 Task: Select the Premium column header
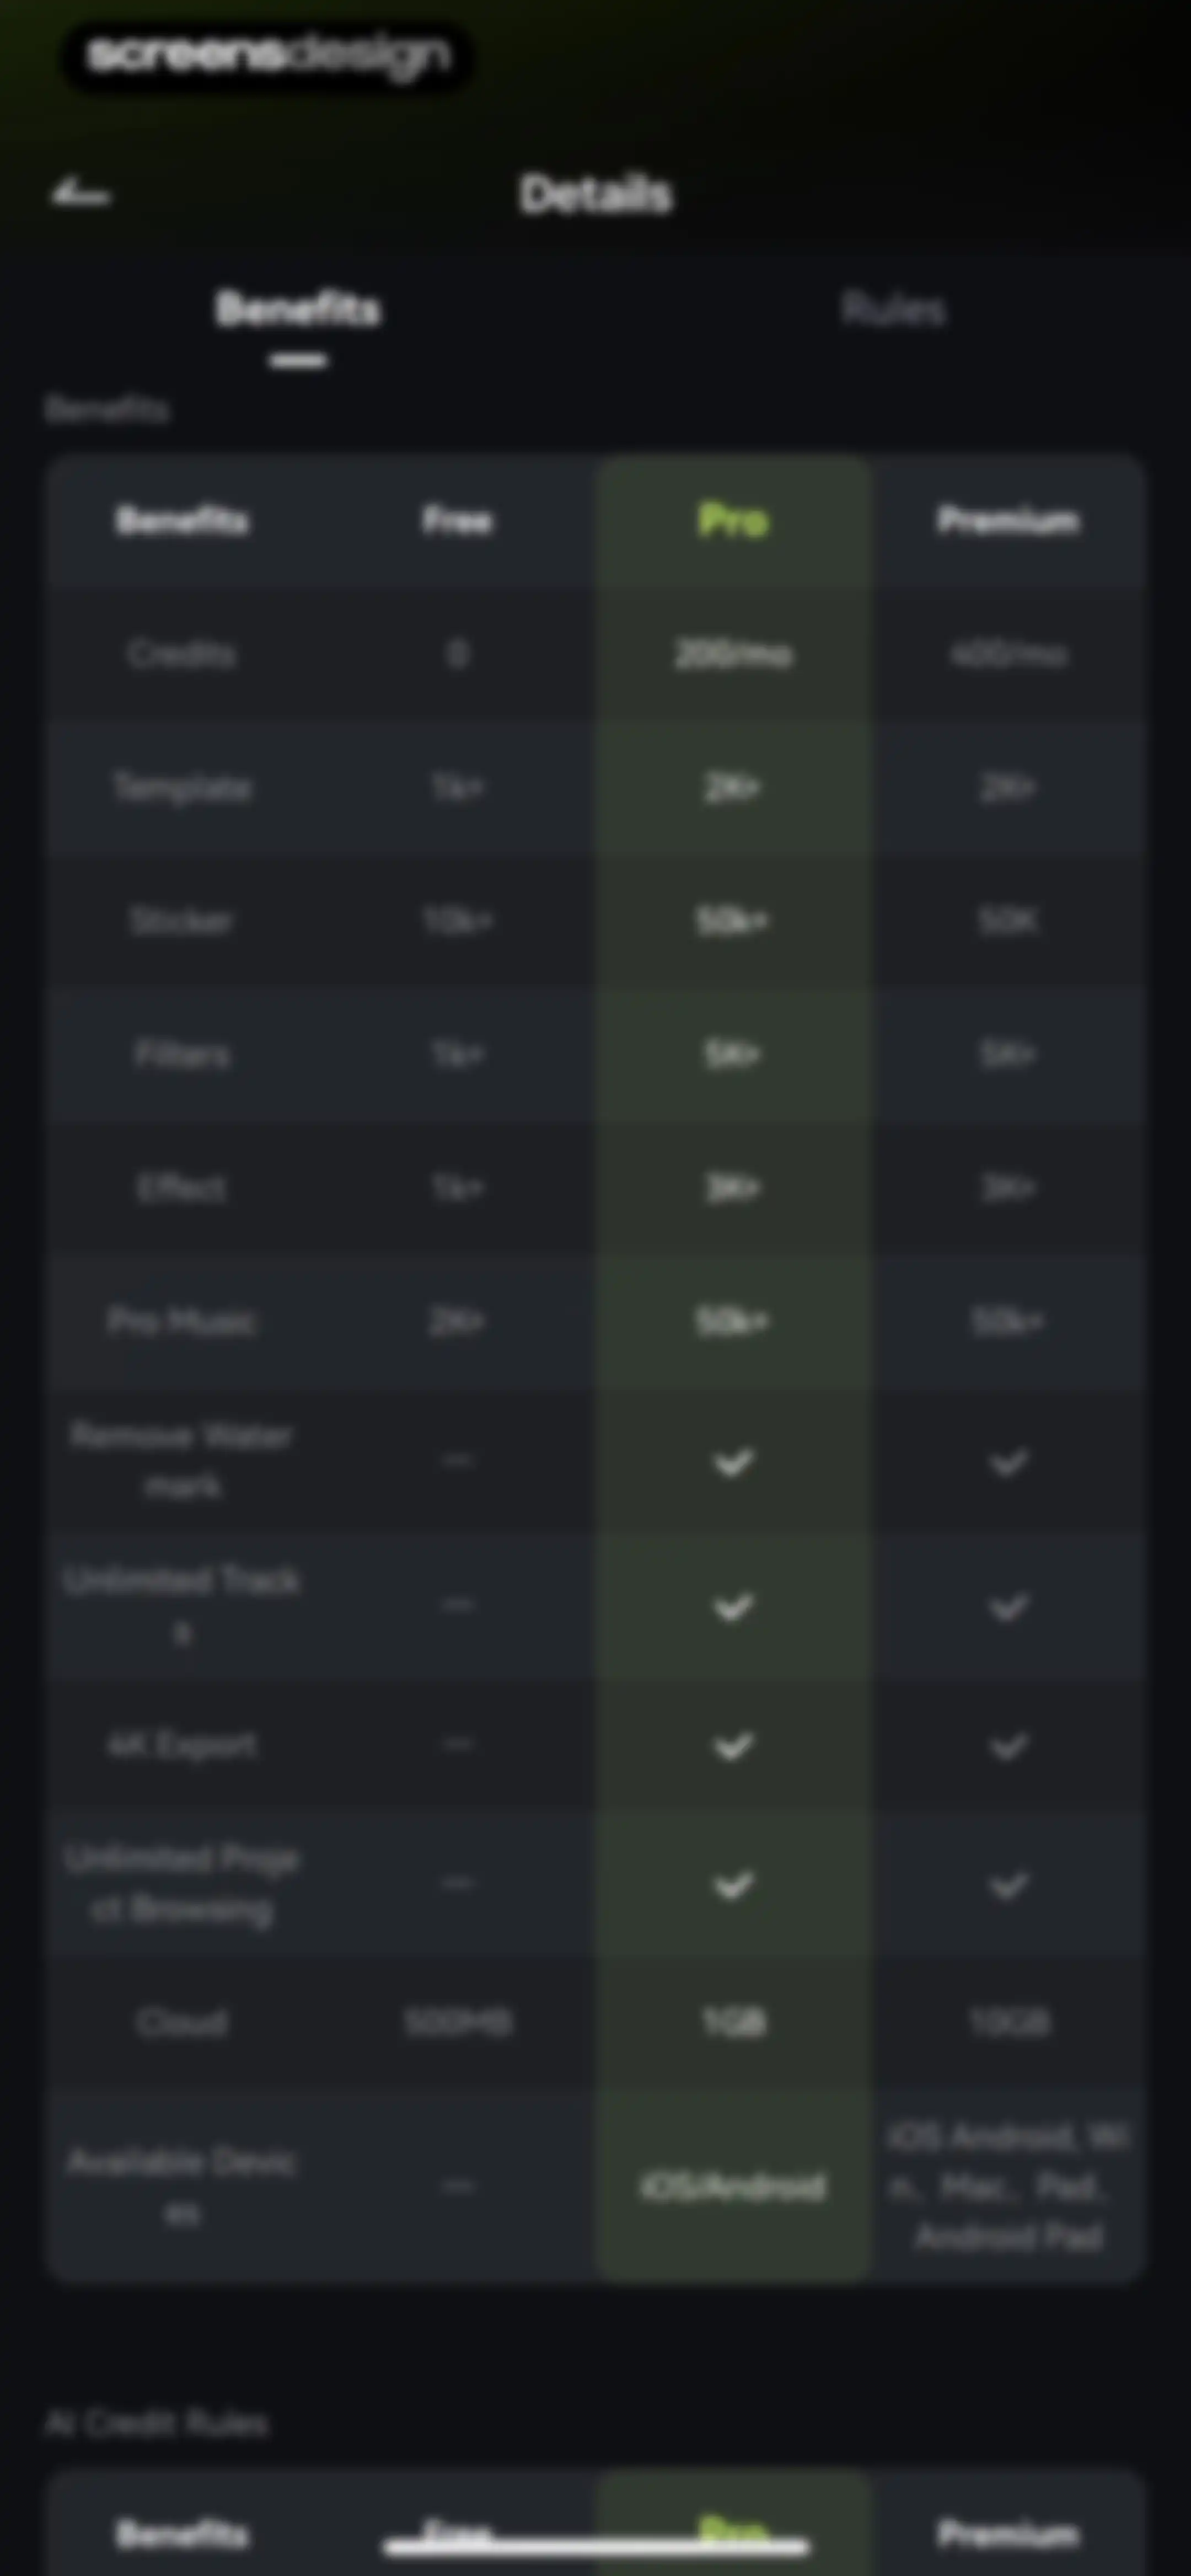pyautogui.click(x=1008, y=520)
